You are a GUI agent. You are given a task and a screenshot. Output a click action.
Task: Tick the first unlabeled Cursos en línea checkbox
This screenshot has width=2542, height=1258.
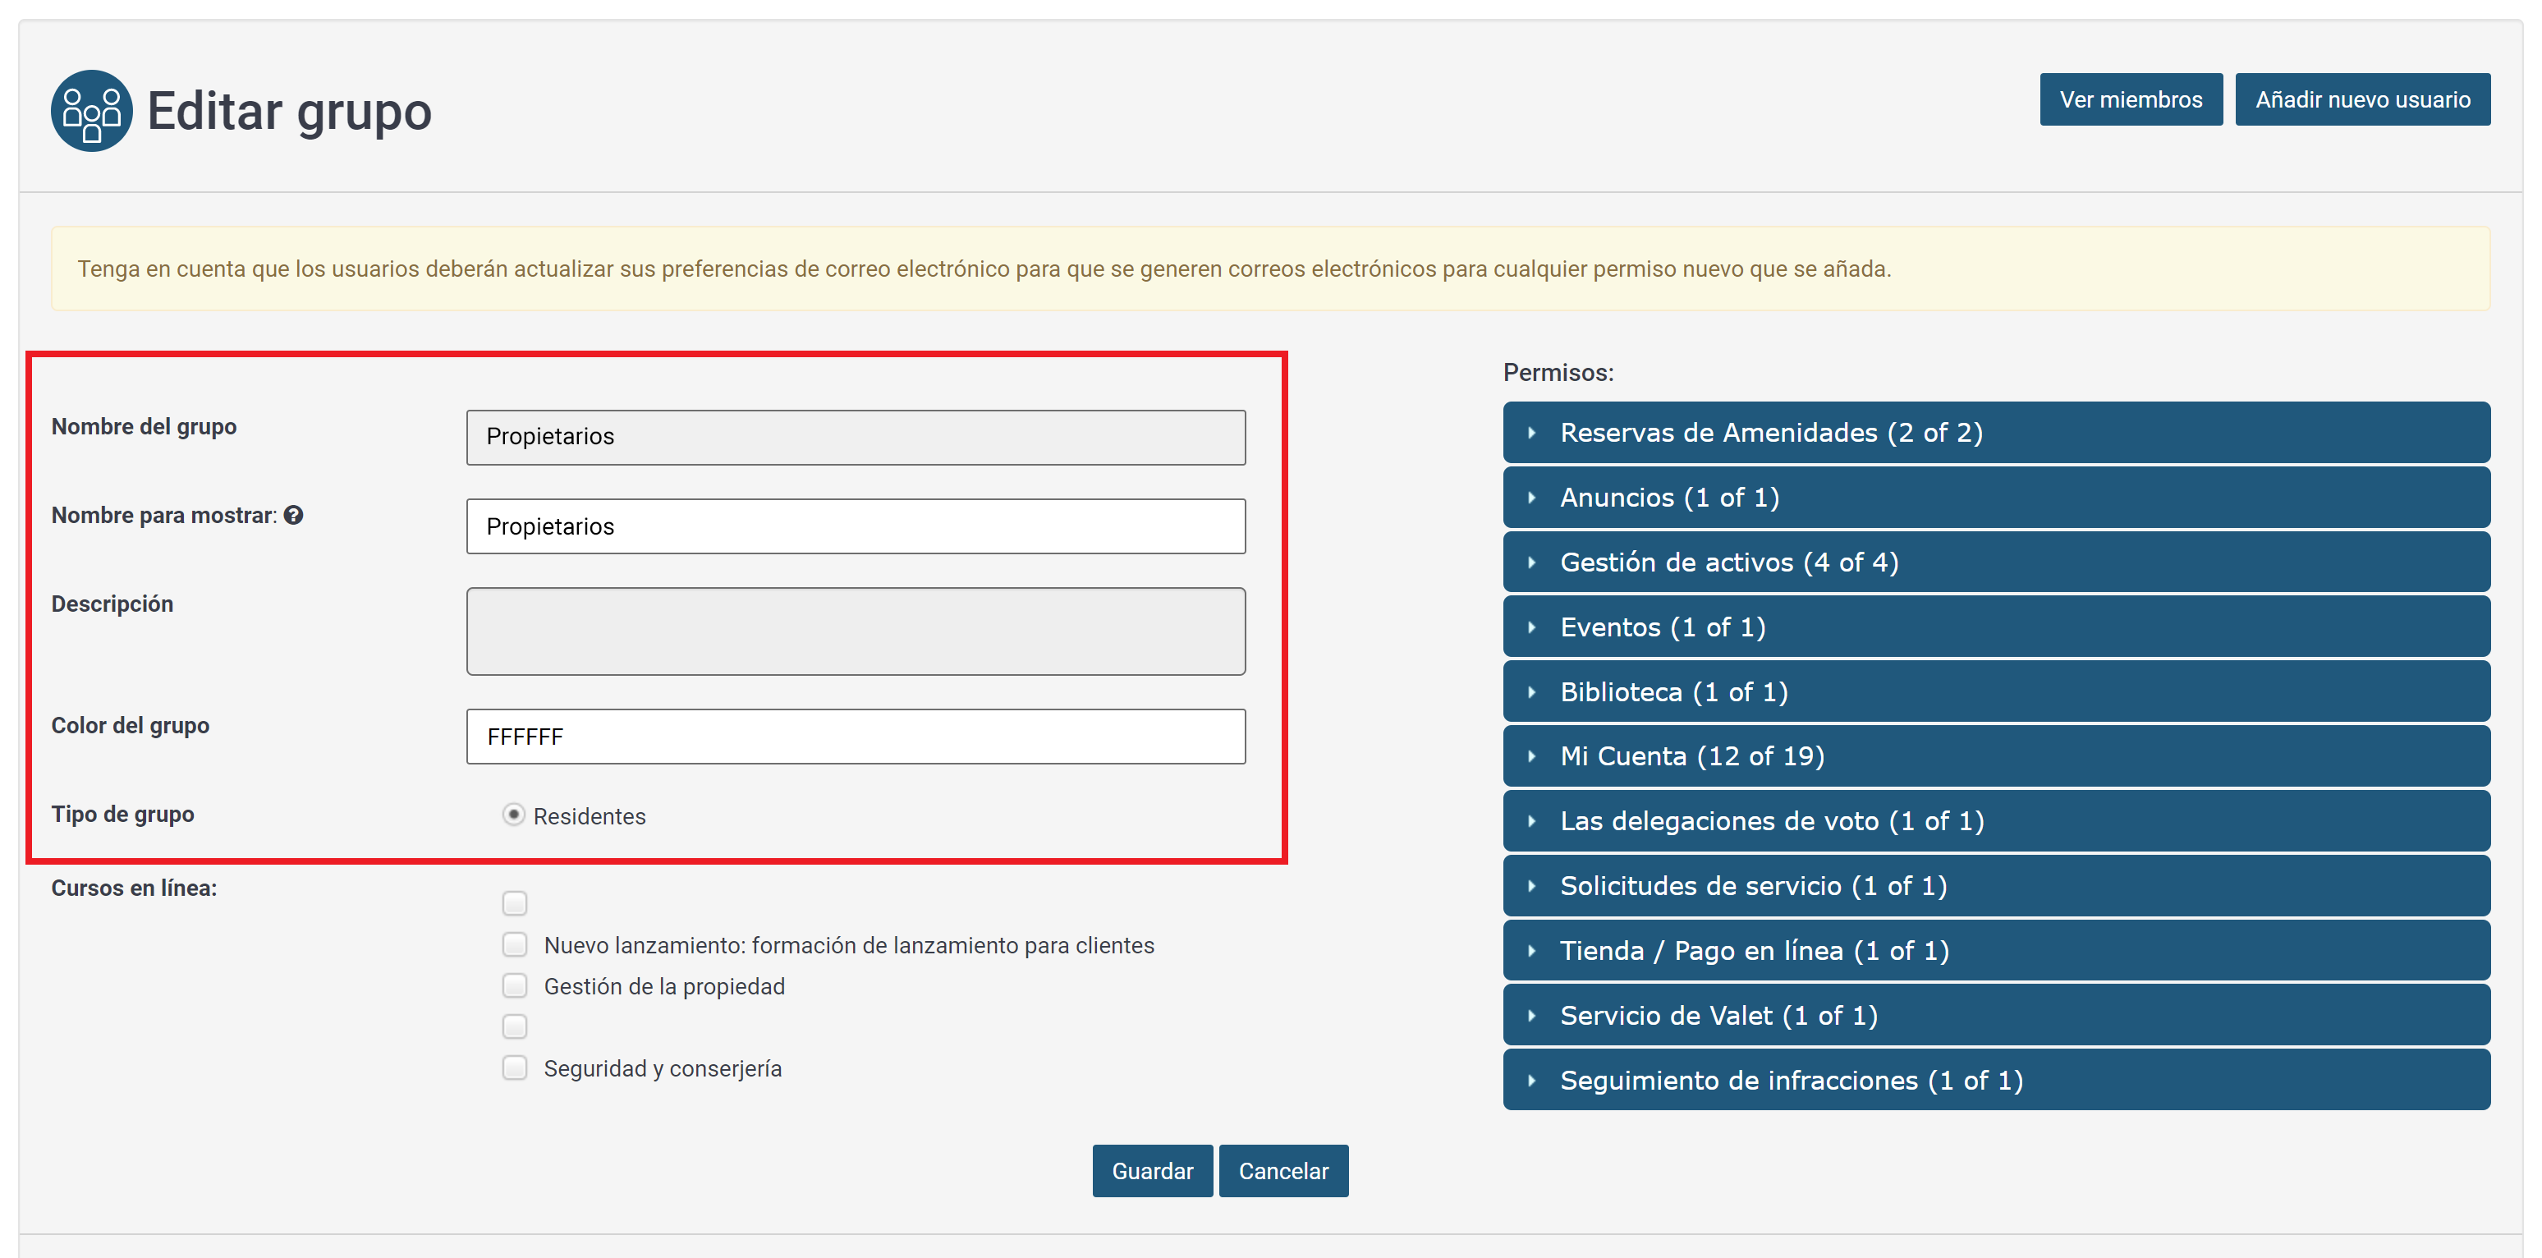tap(514, 904)
